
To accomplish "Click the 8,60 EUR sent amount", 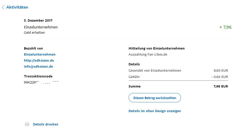I will (x=221, y=71).
